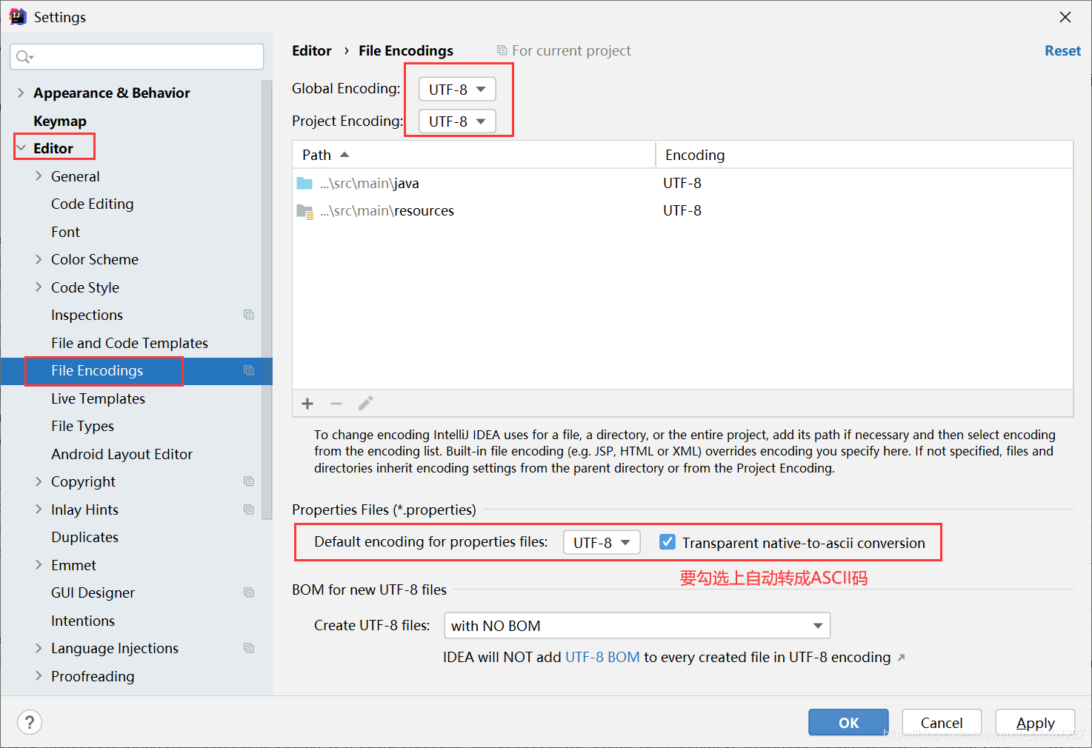Click project-level icon next to File Encodings
This screenshot has height=748, width=1092.
[249, 370]
